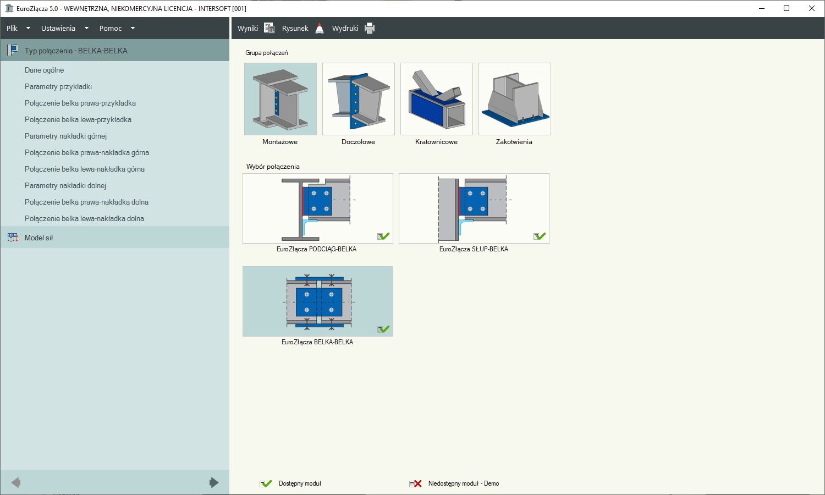Click the flag icon beside Typ połączenia
The width and height of the screenshot is (825, 495).
pyautogui.click(x=13, y=50)
